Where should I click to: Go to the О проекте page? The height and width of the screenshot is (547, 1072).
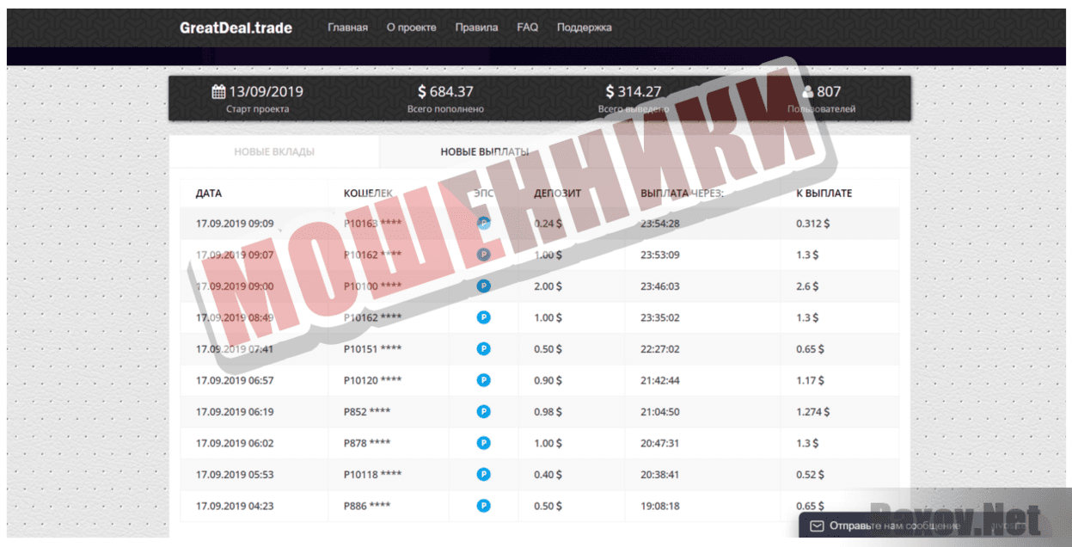411,28
